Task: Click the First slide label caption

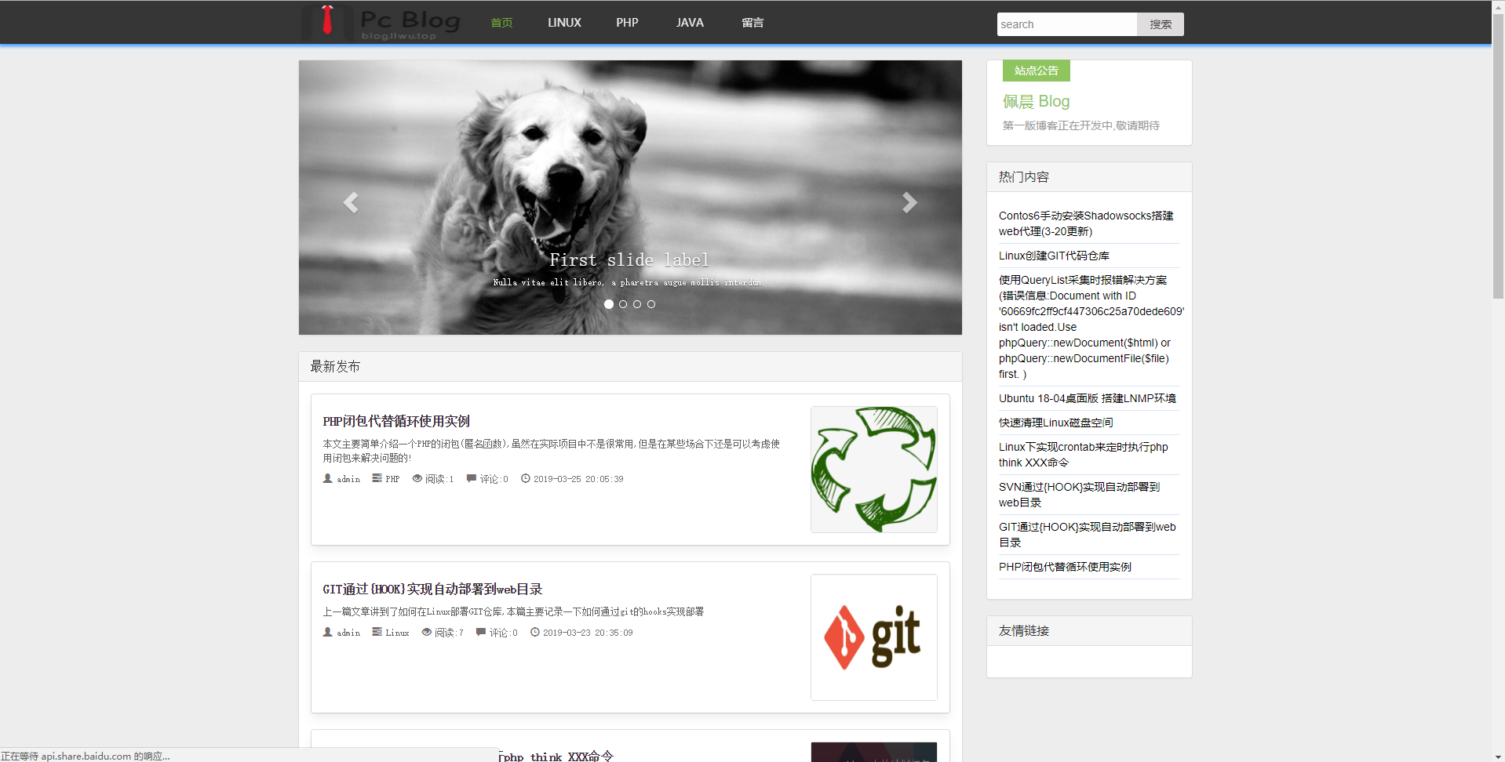Action: coord(629,259)
